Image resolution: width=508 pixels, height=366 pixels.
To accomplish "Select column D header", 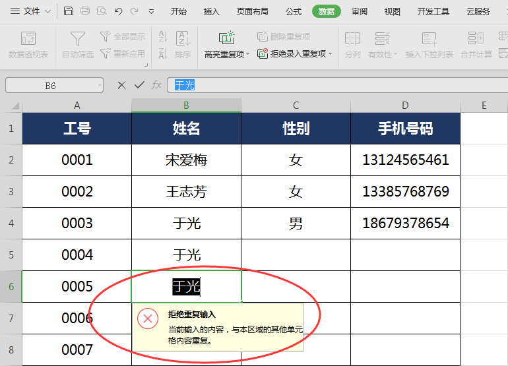I will coord(405,106).
